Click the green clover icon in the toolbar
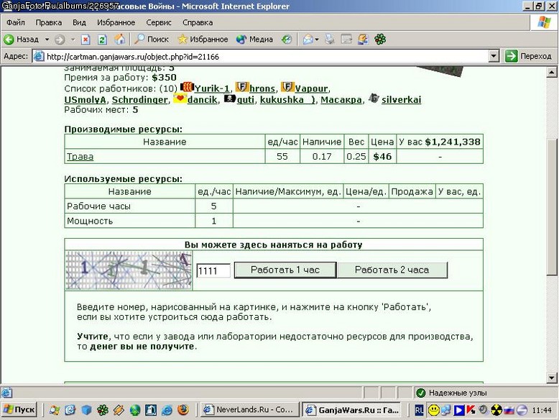Screen dimensions: 559x420 380,40
